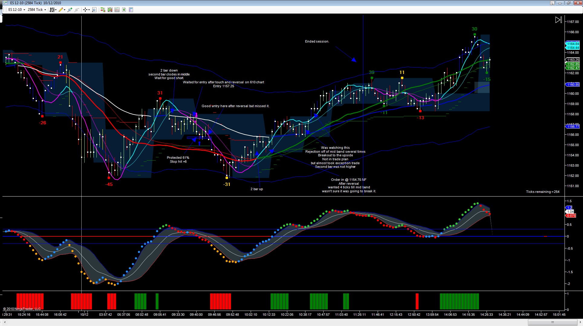Click the cyan 1164.84 price marker
This screenshot has height=326, width=583.
(x=572, y=44)
